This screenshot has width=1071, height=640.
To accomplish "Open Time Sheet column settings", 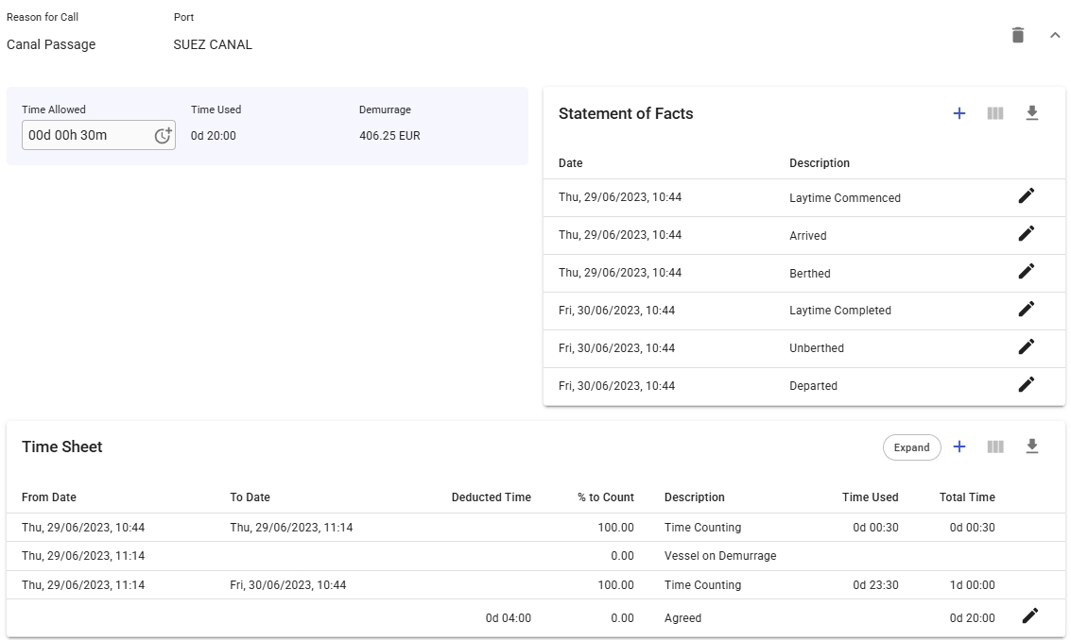I will 995,446.
